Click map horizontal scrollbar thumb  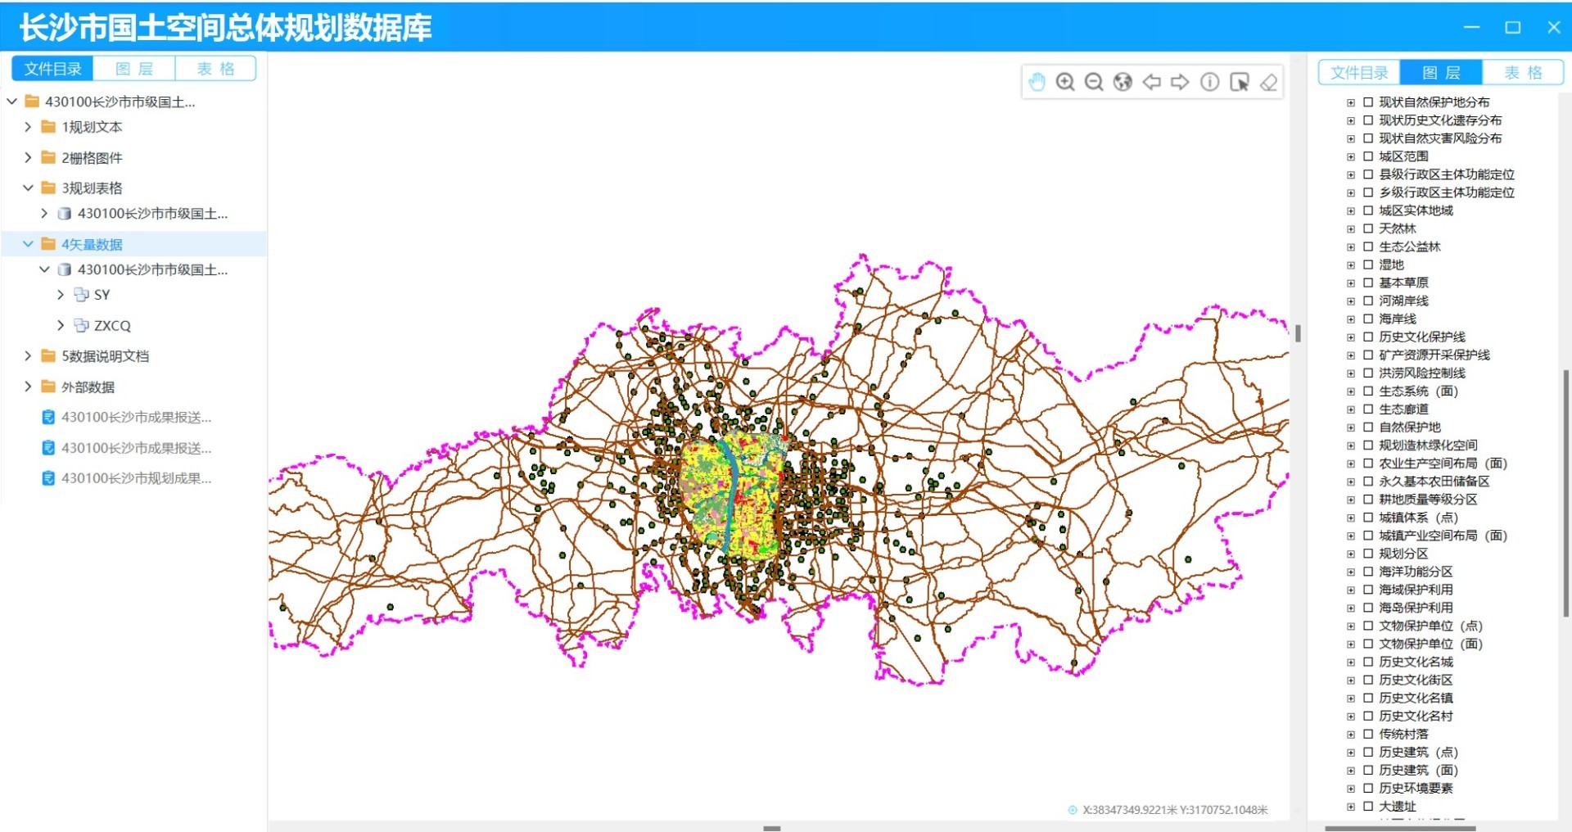click(x=771, y=828)
